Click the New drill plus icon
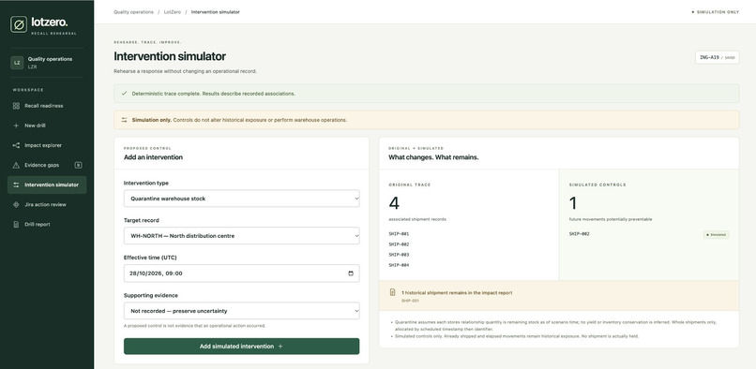 point(16,125)
